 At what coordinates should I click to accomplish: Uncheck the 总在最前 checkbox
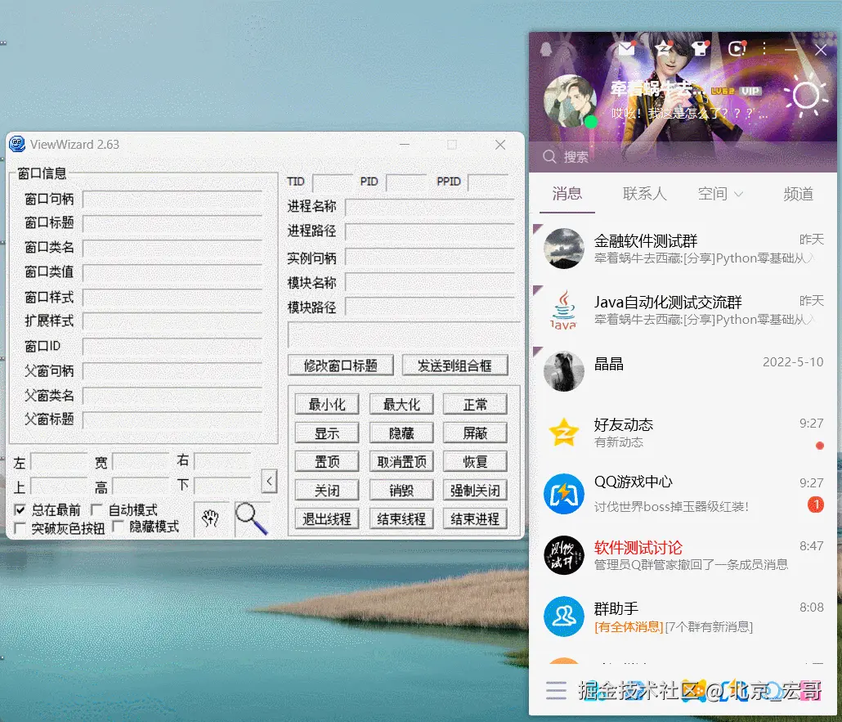[20, 509]
